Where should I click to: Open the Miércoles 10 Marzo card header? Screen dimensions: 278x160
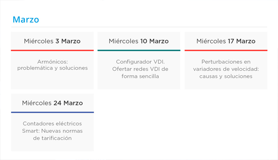click(139, 41)
